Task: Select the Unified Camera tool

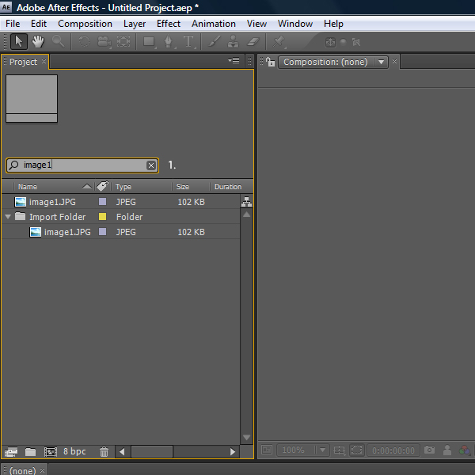Action: (104, 42)
